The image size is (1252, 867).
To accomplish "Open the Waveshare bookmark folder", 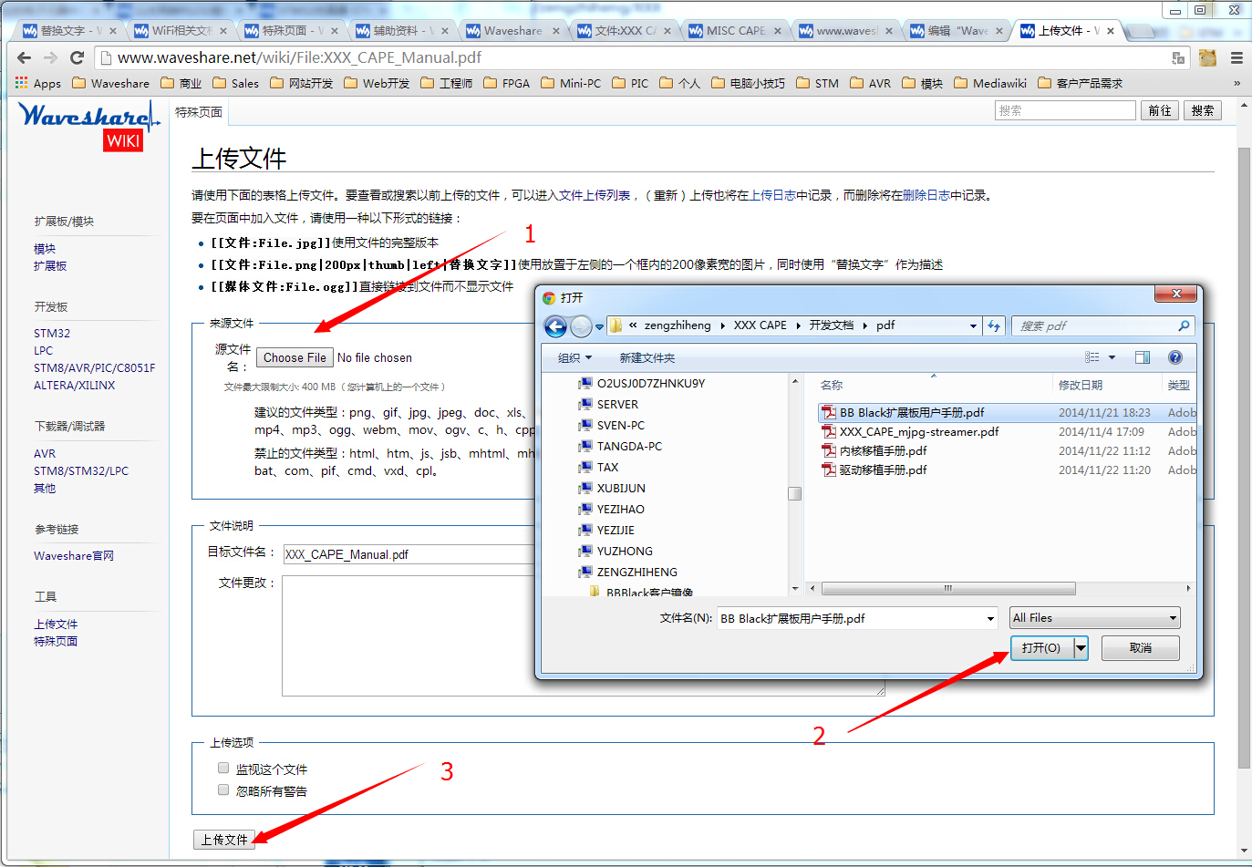I will pos(110,83).
